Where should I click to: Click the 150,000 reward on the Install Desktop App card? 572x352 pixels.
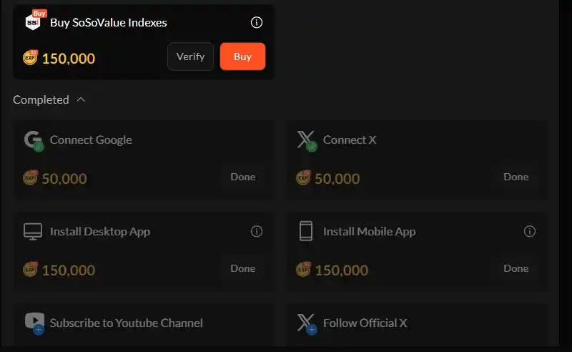click(x=69, y=270)
